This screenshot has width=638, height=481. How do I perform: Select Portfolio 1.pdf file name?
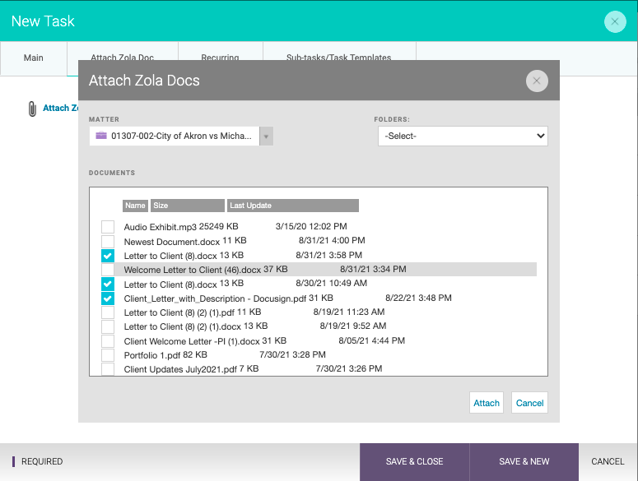click(x=152, y=355)
